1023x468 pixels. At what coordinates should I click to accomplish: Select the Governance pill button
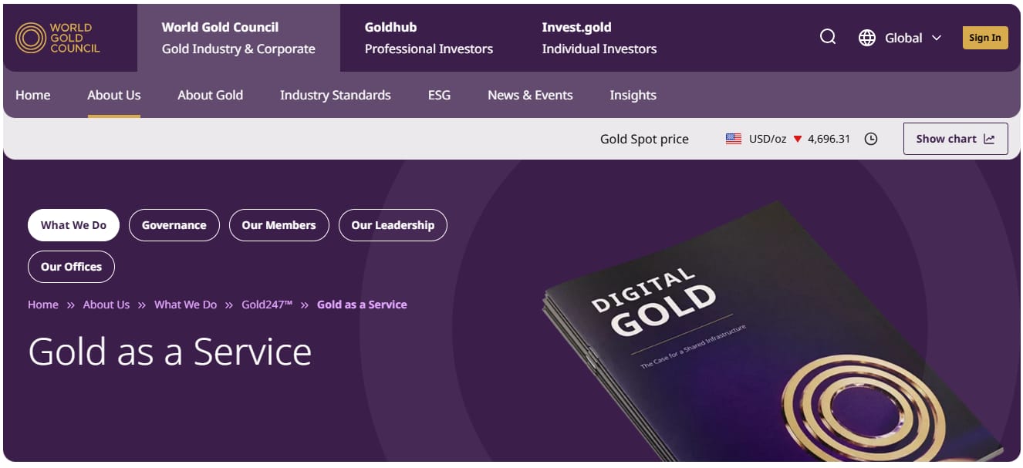pos(174,225)
